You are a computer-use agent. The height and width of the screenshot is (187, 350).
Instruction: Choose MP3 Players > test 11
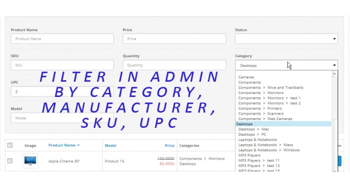[259, 160]
